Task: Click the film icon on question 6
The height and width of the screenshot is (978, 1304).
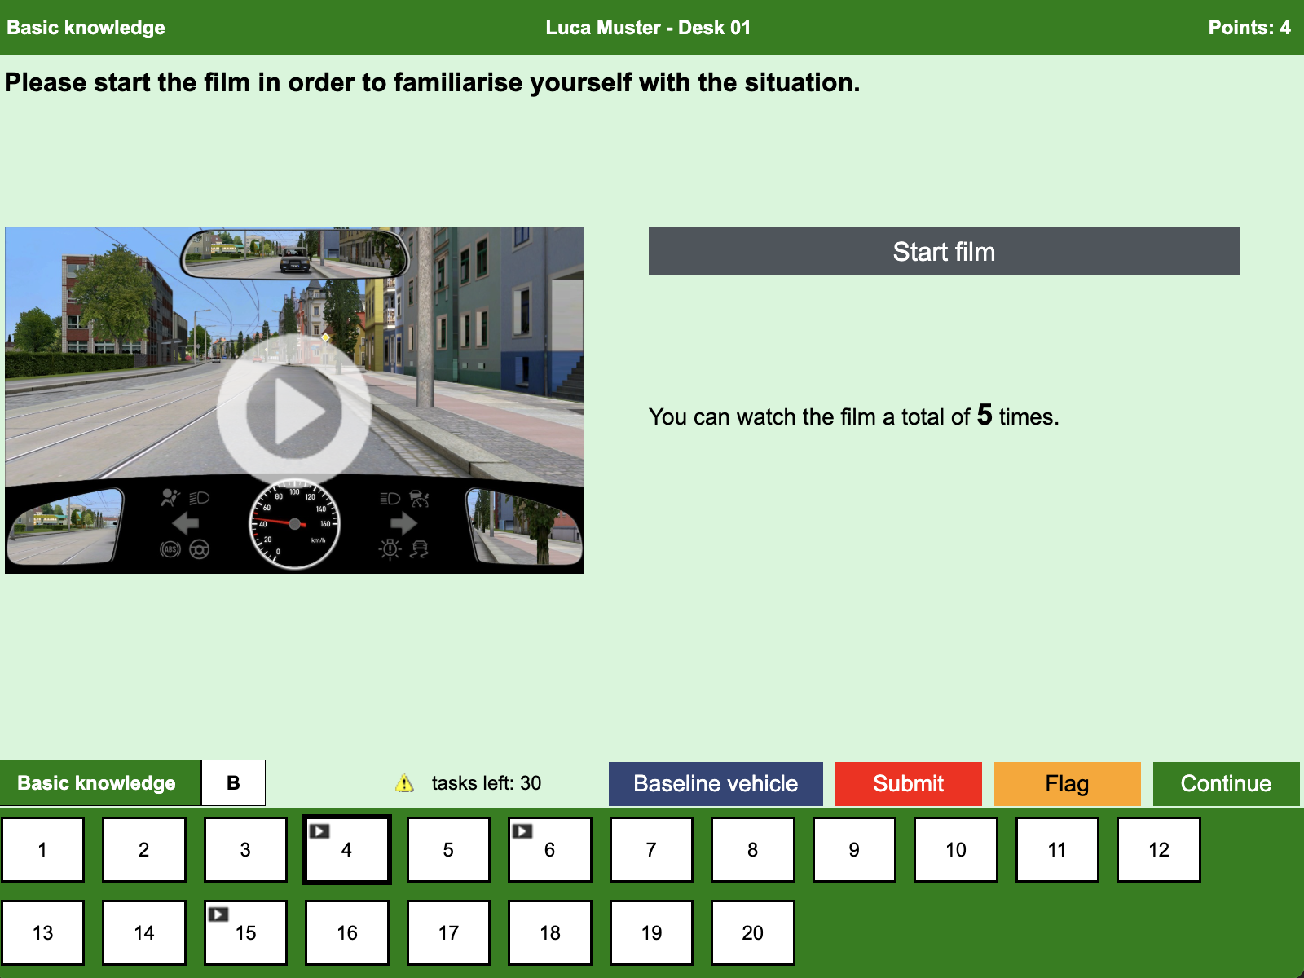Action: pyautogui.click(x=522, y=831)
